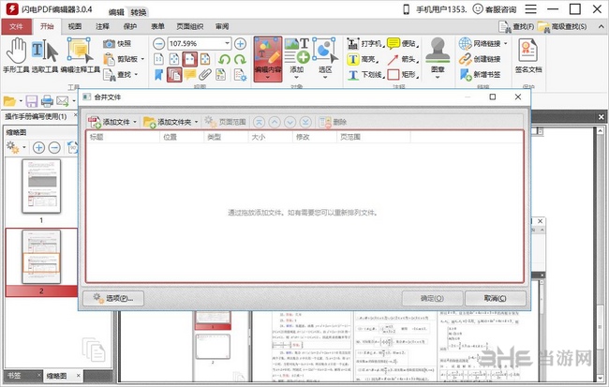Image resolution: width=609 pixels, height=387 pixels.
Task: Choose the Edit Annotation tool (编辑注释工具)
Action: point(81,55)
